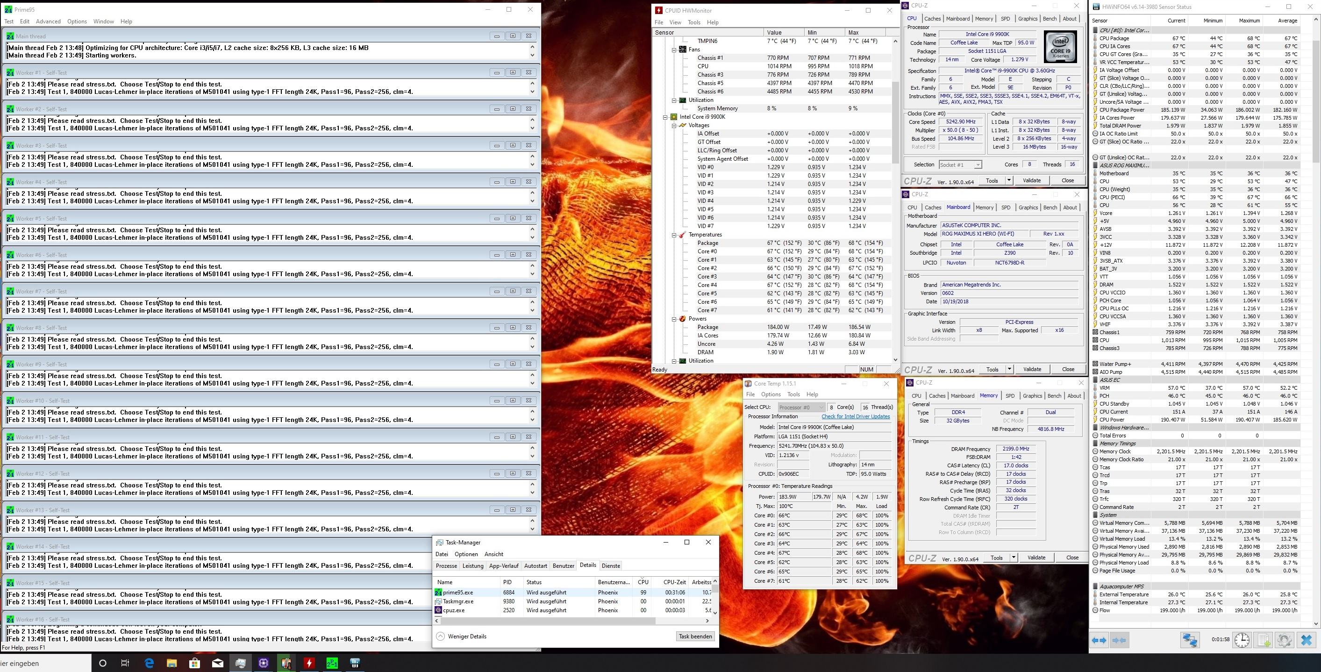The image size is (1321, 672).
Task: Switch to Core Temp thermometer taskbar icon
Action: coord(286,663)
